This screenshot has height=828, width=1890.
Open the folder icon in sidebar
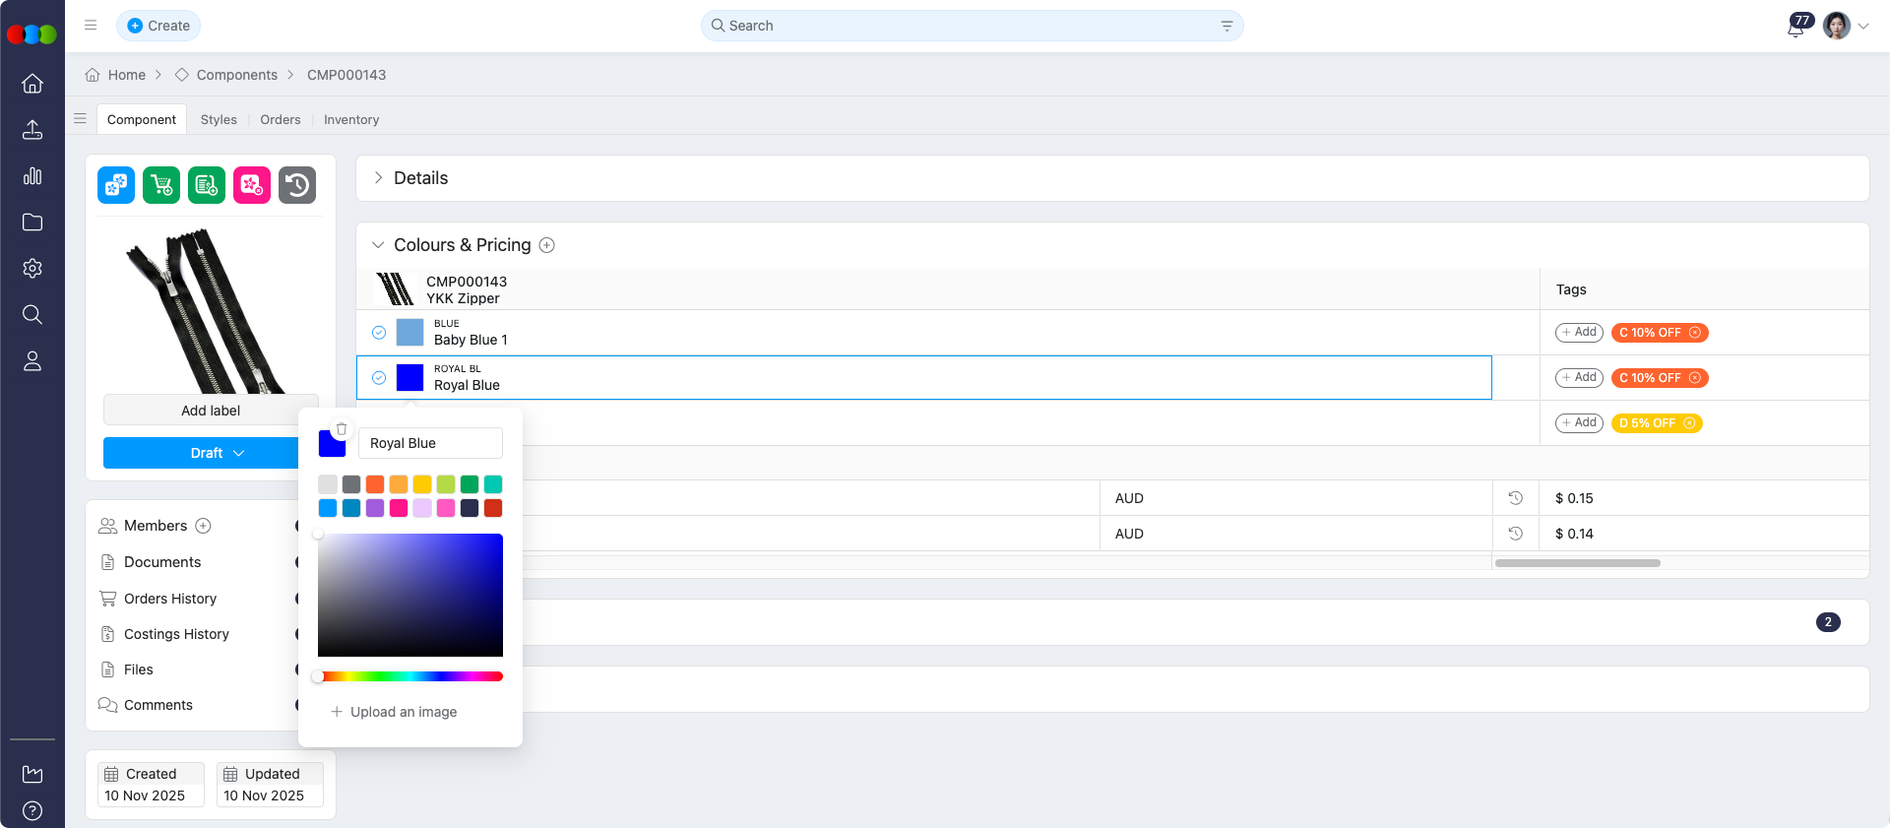pos(32,223)
